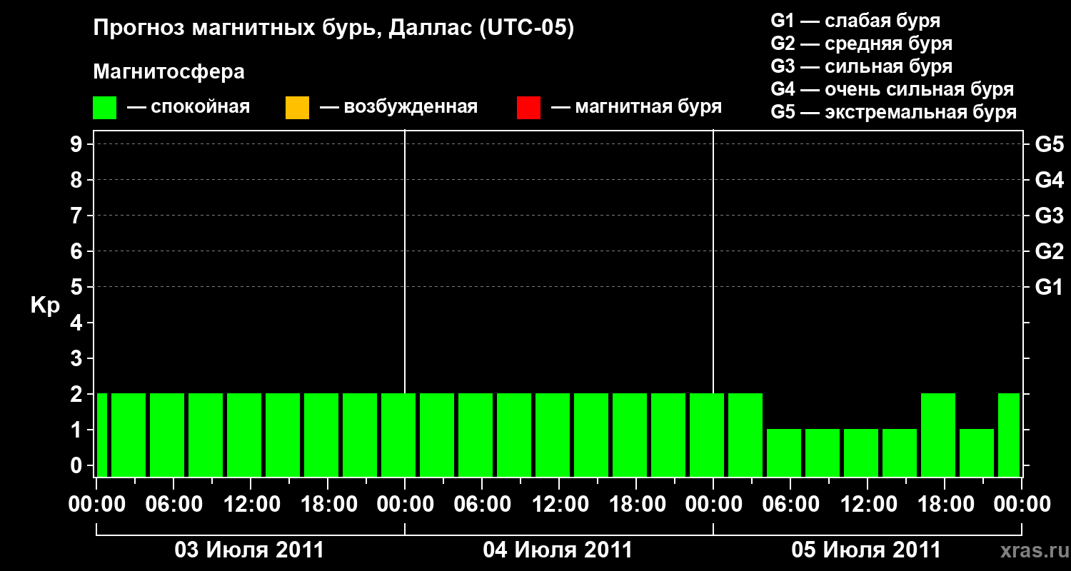1071x571 pixels.
Task: Click the 'G3 — сильная буря' legend line
Action: [861, 66]
